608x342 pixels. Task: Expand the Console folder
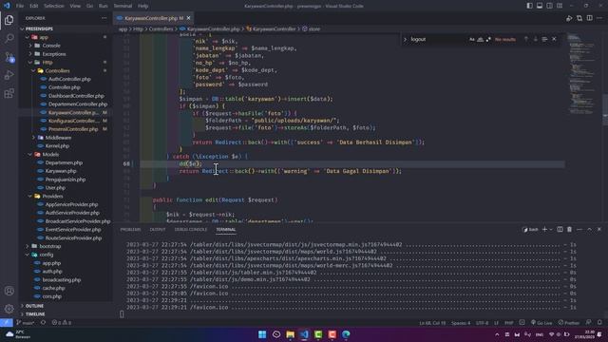(x=30, y=46)
